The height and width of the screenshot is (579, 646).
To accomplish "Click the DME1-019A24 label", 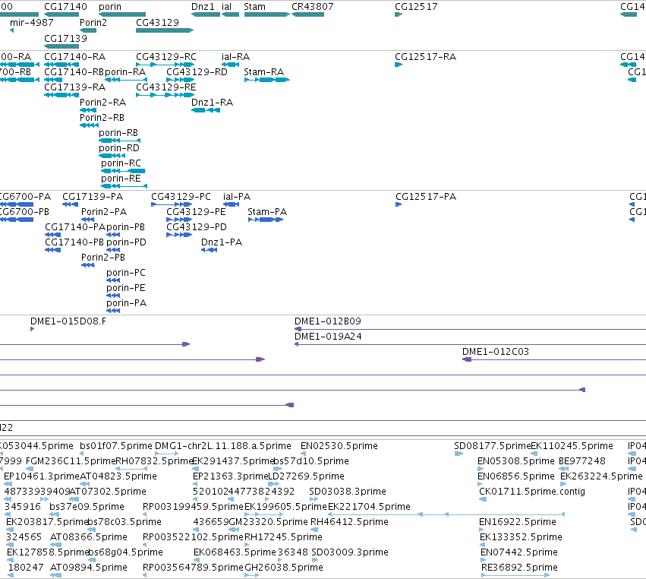I will point(328,337).
